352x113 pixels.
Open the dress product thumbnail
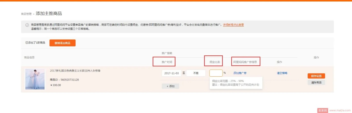coord(35,79)
